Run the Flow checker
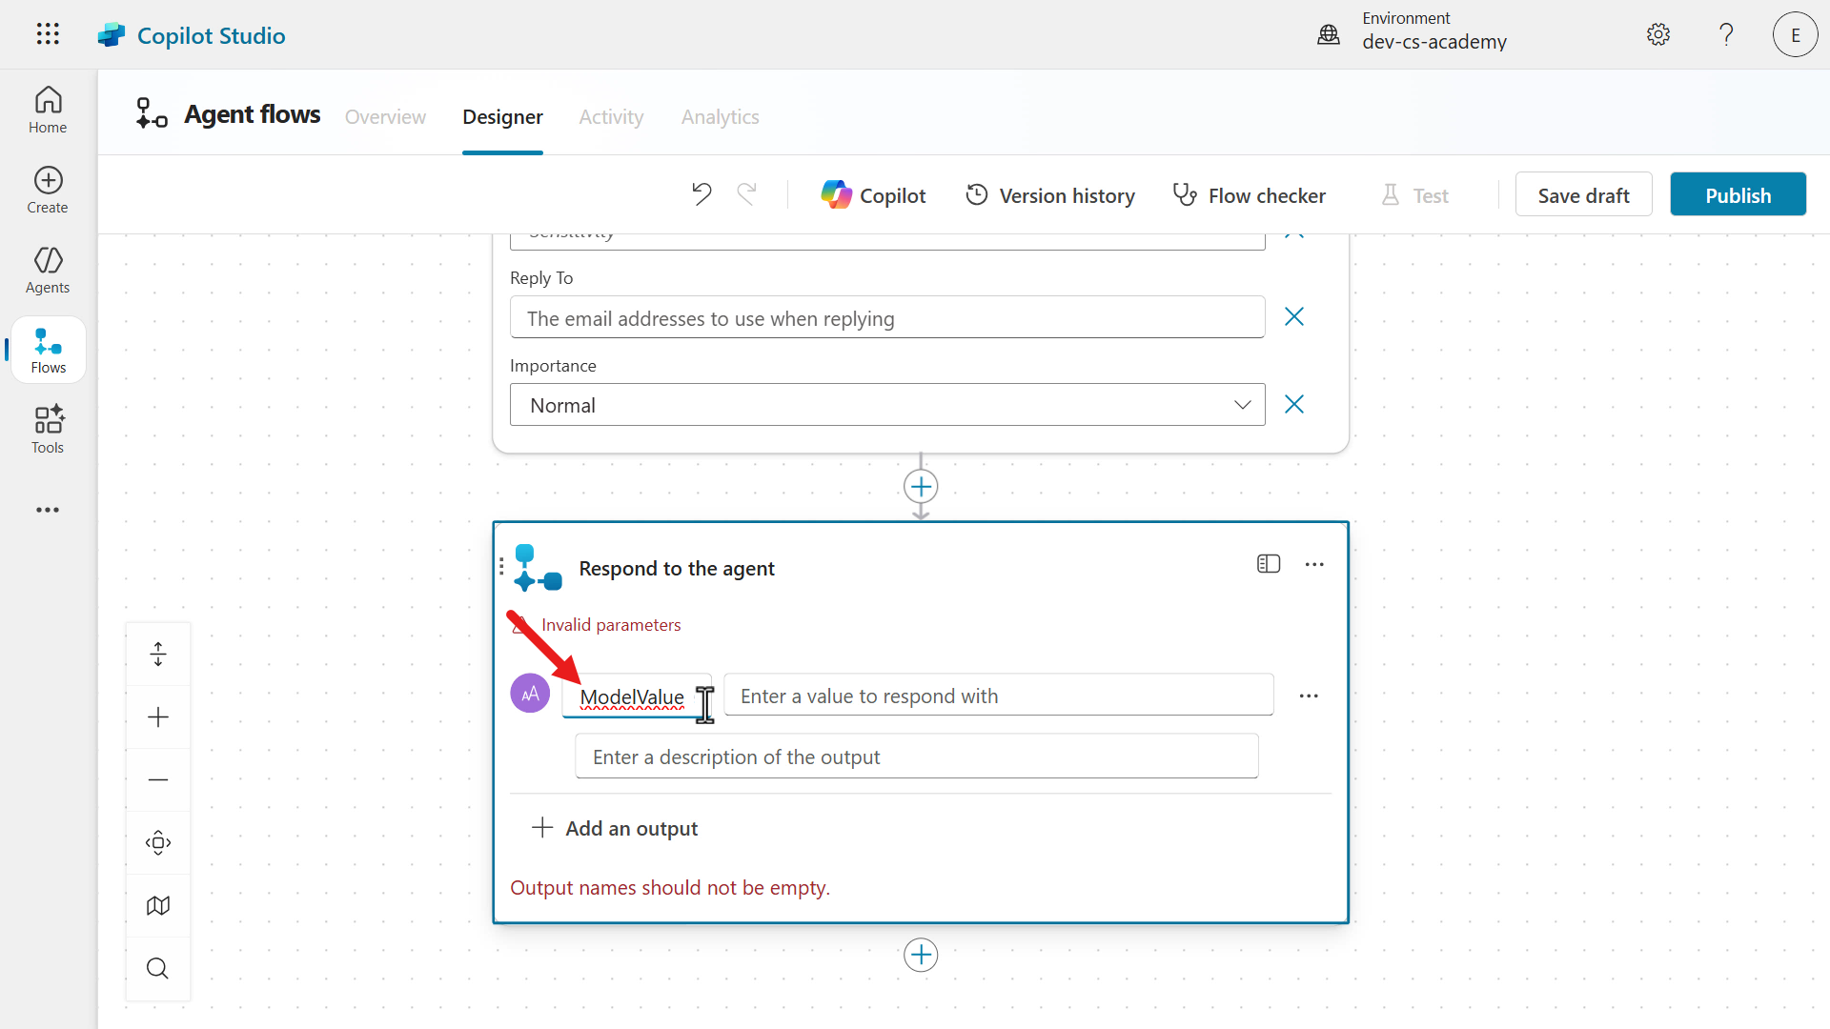 coord(1249,195)
